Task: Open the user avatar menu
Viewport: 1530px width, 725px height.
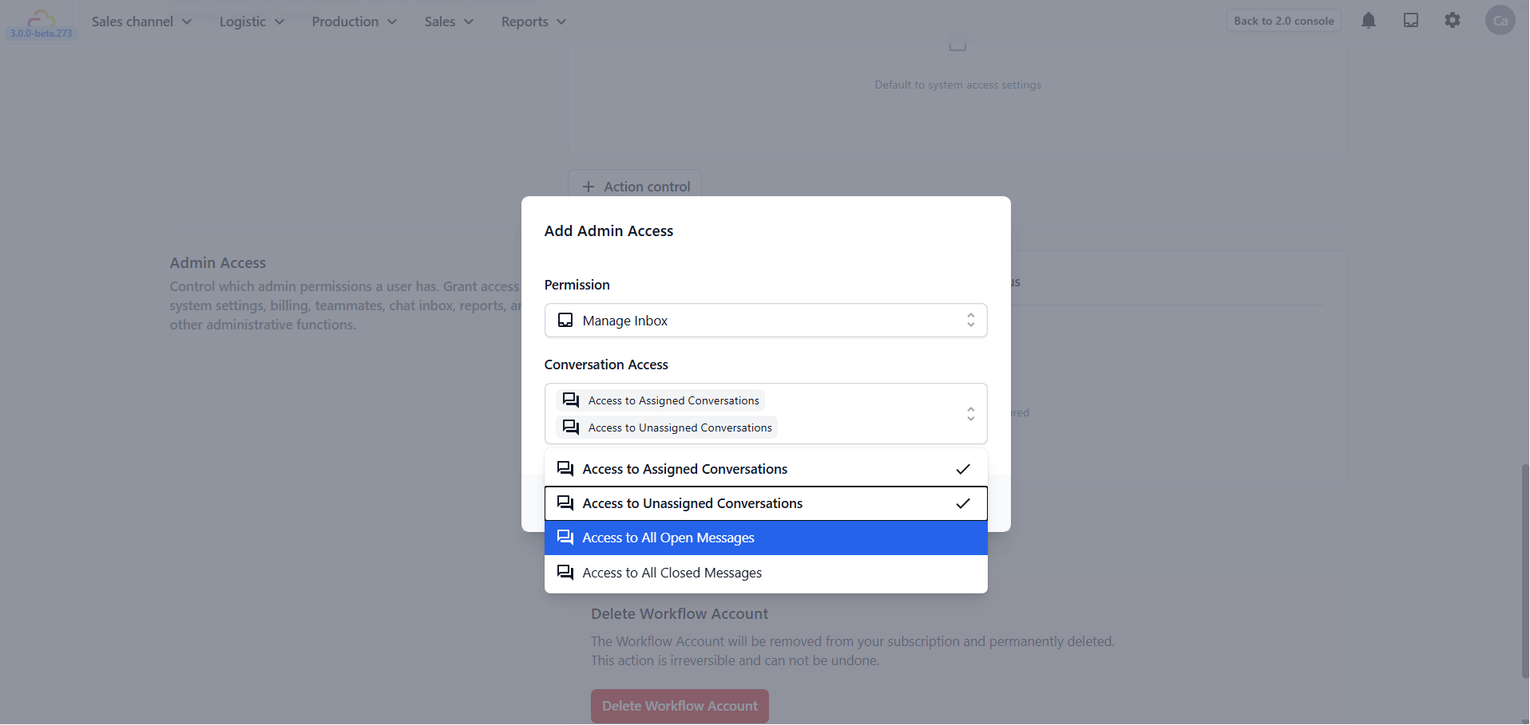Action: point(1500,21)
